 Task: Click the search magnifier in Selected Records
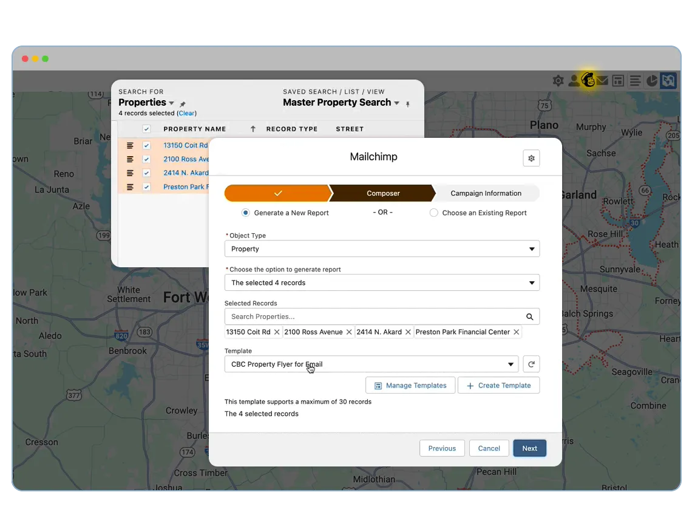click(529, 316)
